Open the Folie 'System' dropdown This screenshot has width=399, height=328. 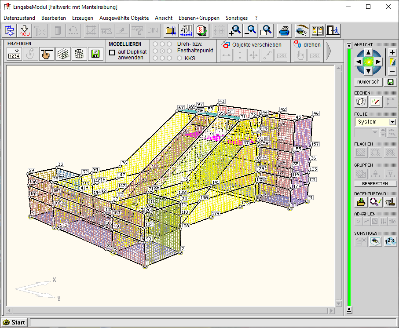click(392, 122)
